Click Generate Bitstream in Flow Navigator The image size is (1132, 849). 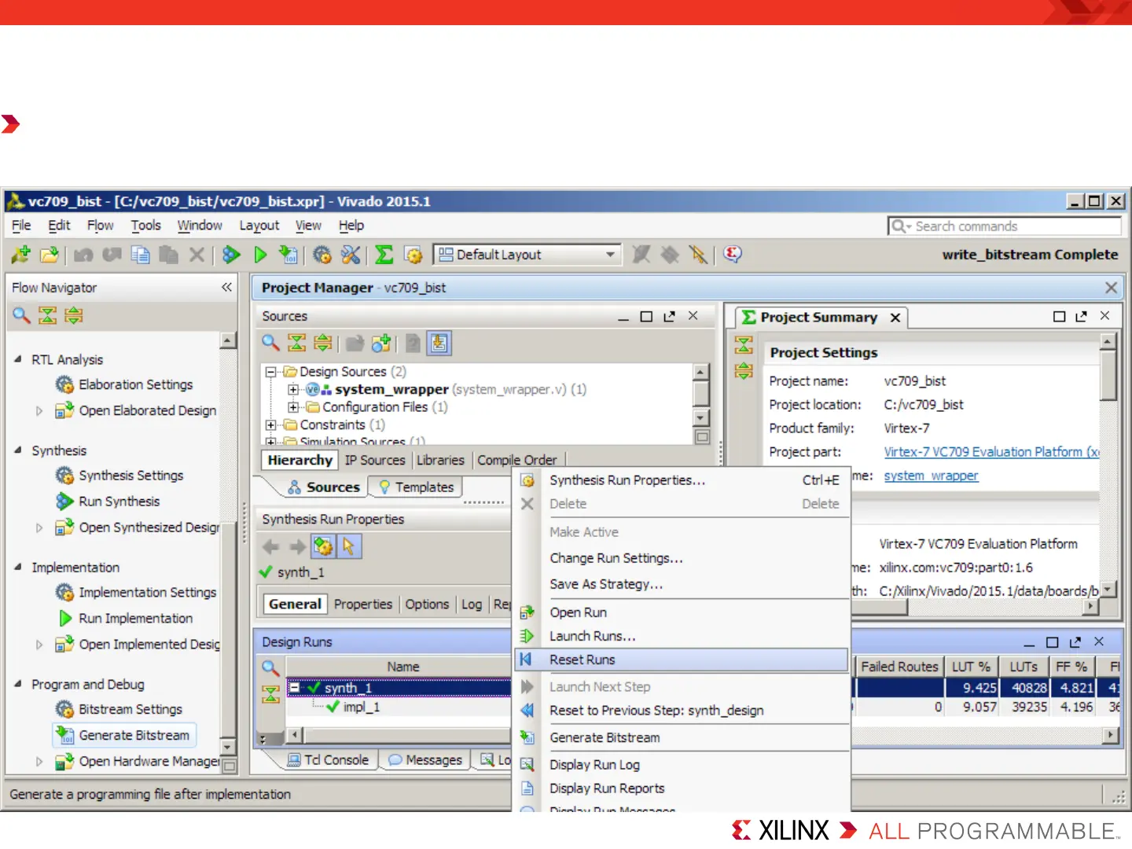[x=124, y=735]
